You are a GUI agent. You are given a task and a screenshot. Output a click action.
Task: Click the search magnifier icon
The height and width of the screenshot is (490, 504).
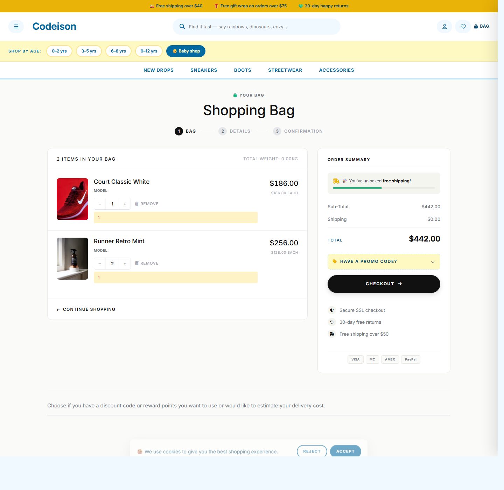[x=182, y=26]
